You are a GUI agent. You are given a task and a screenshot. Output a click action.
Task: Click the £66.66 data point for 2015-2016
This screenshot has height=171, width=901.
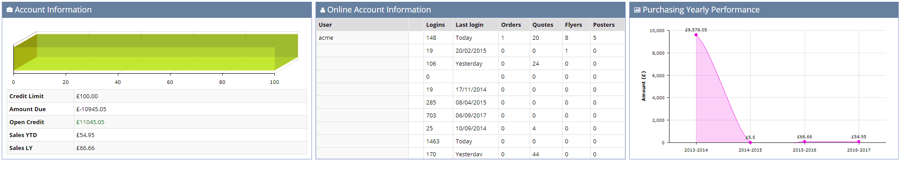pos(805,142)
